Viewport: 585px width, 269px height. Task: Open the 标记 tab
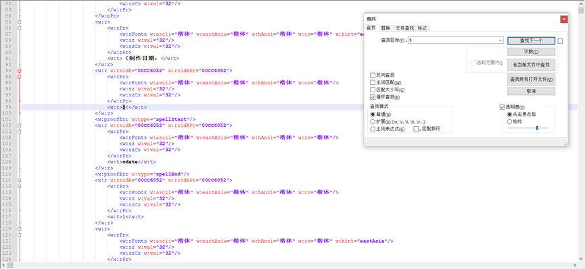point(423,28)
